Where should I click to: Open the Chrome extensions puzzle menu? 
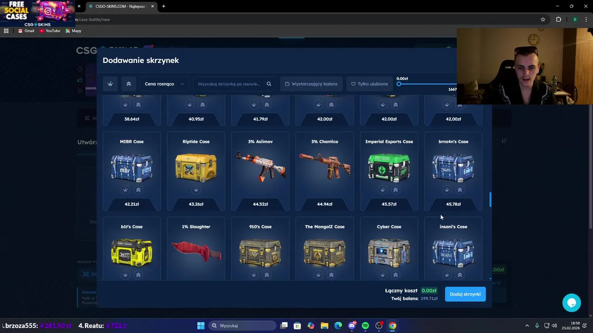pyautogui.click(x=558, y=19)
